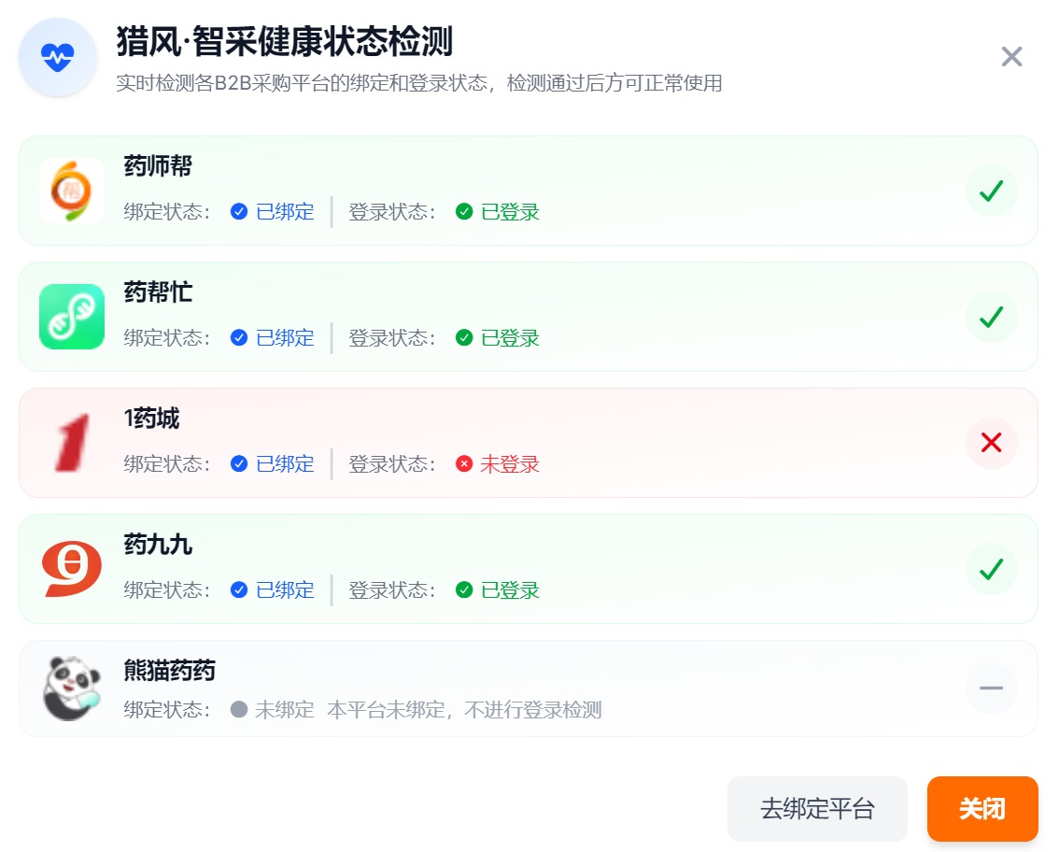Viewport: 1059px width, 852px height.
Task: Click the 药师帮 platform logo icon
Action: [72, 191]
